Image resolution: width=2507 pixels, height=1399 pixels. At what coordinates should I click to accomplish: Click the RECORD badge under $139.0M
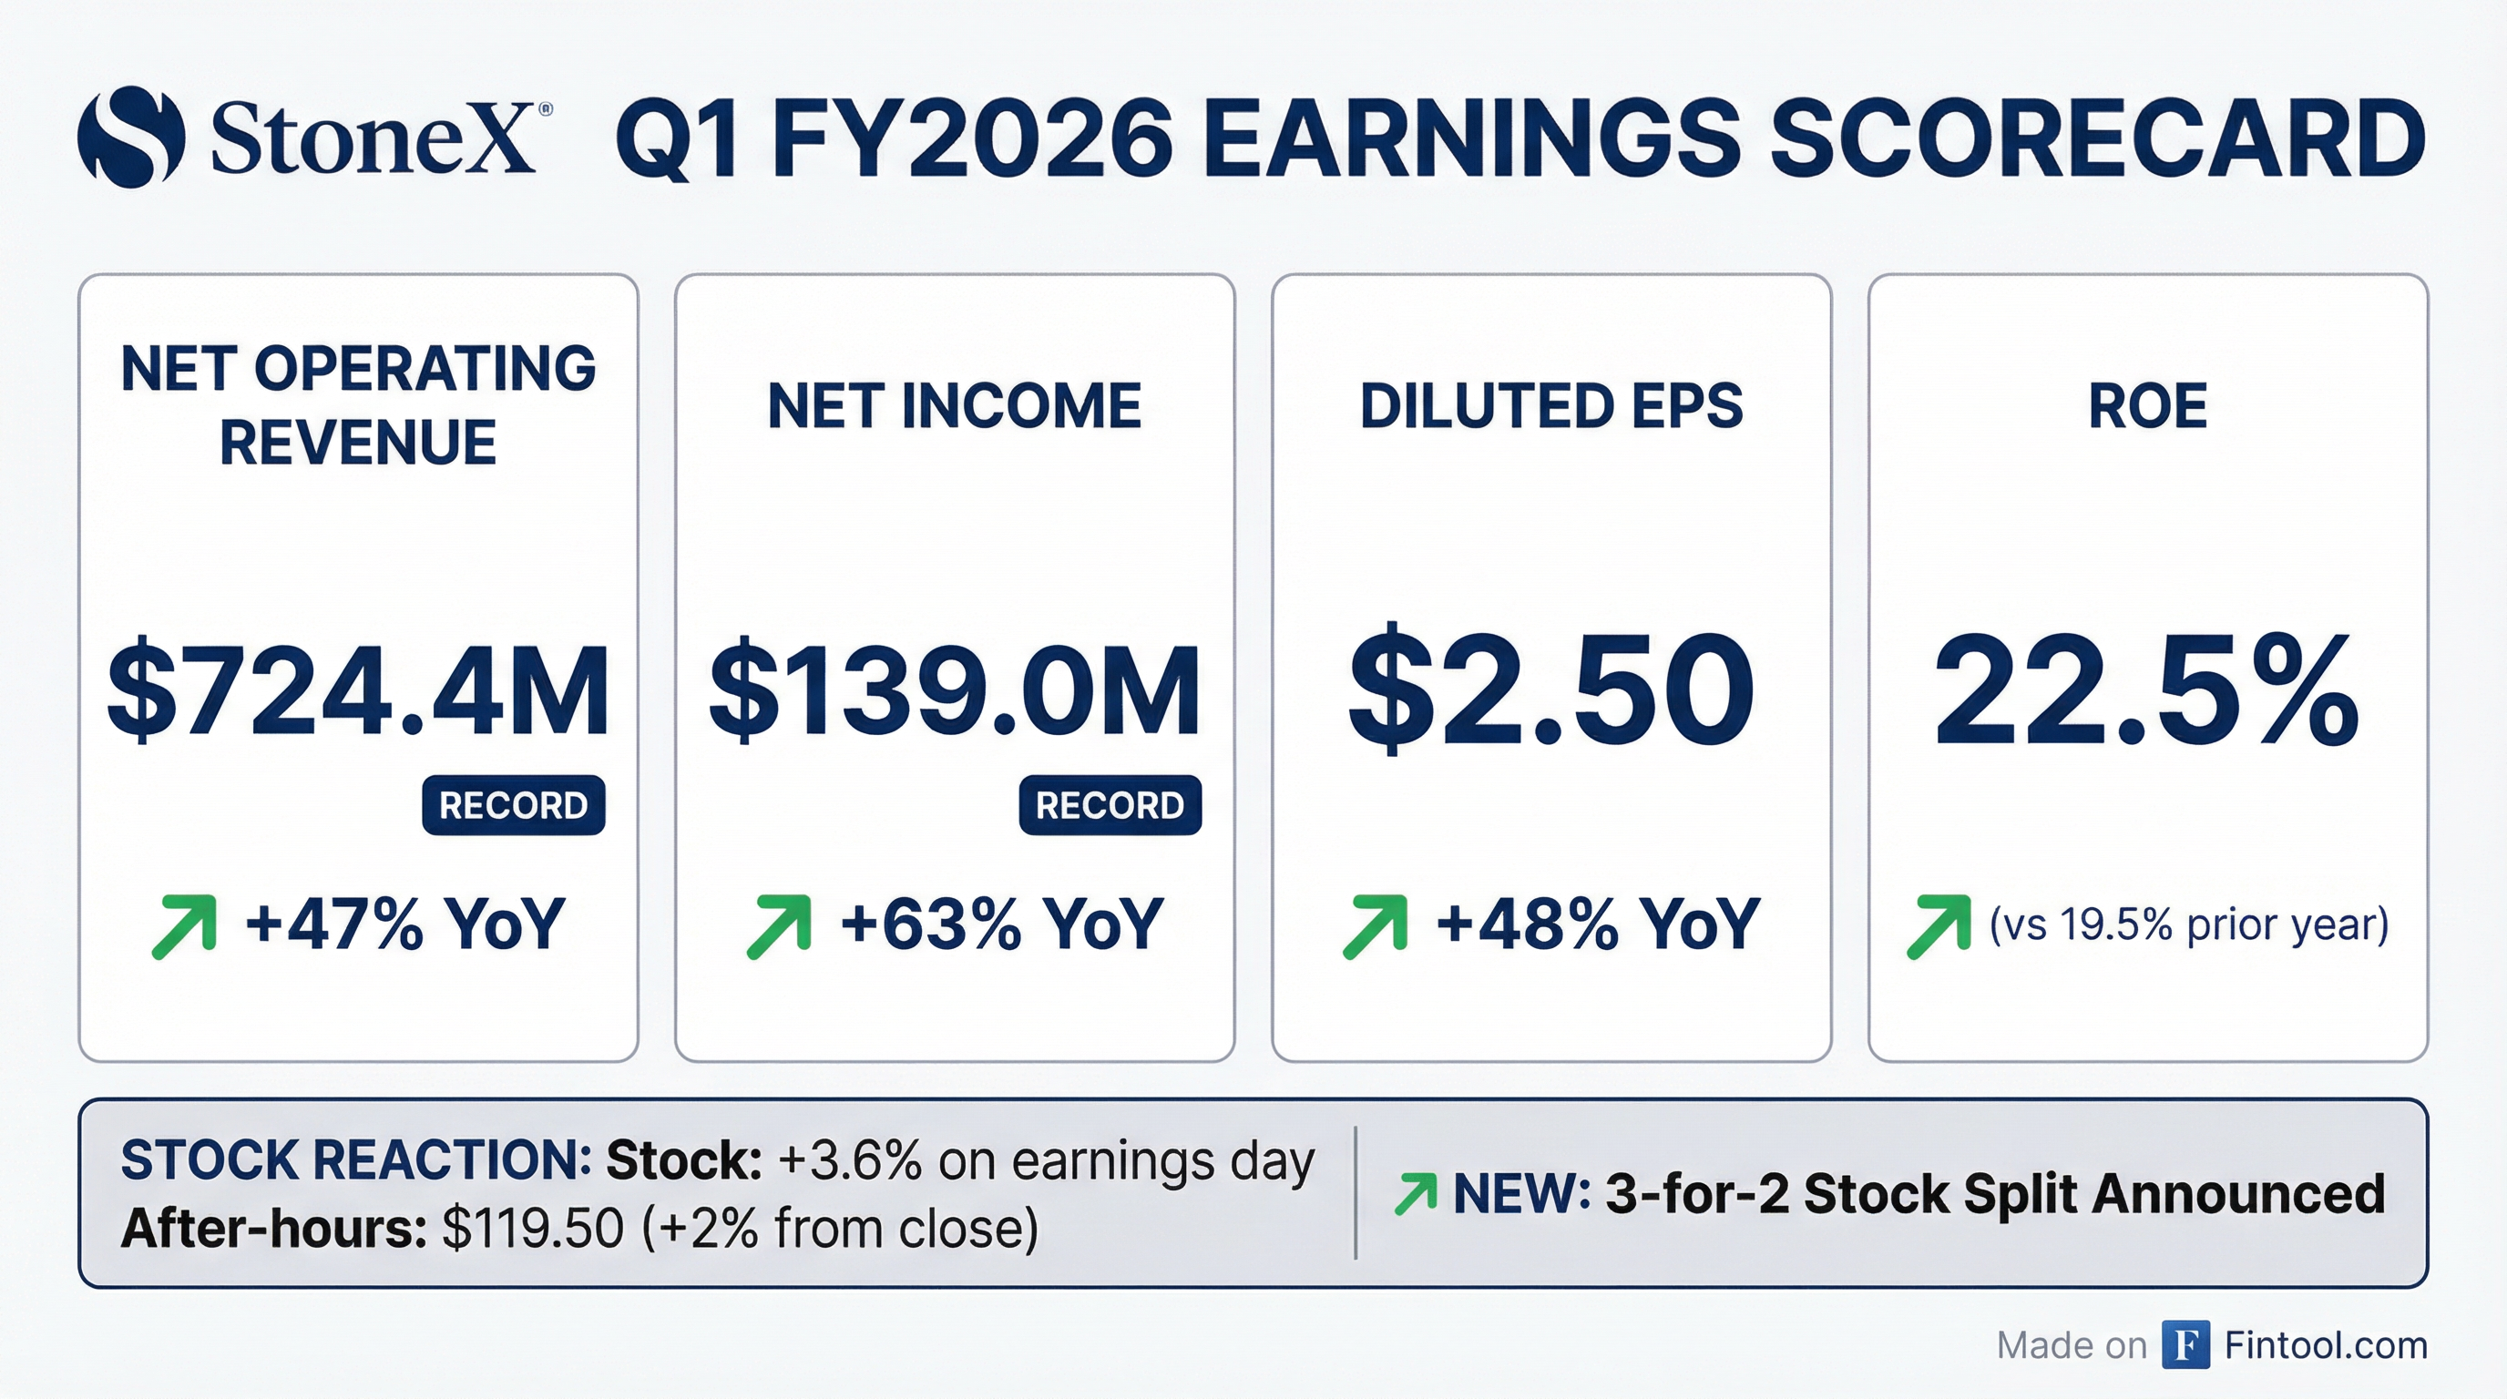pyautogui.click(x=1110, y=804)
